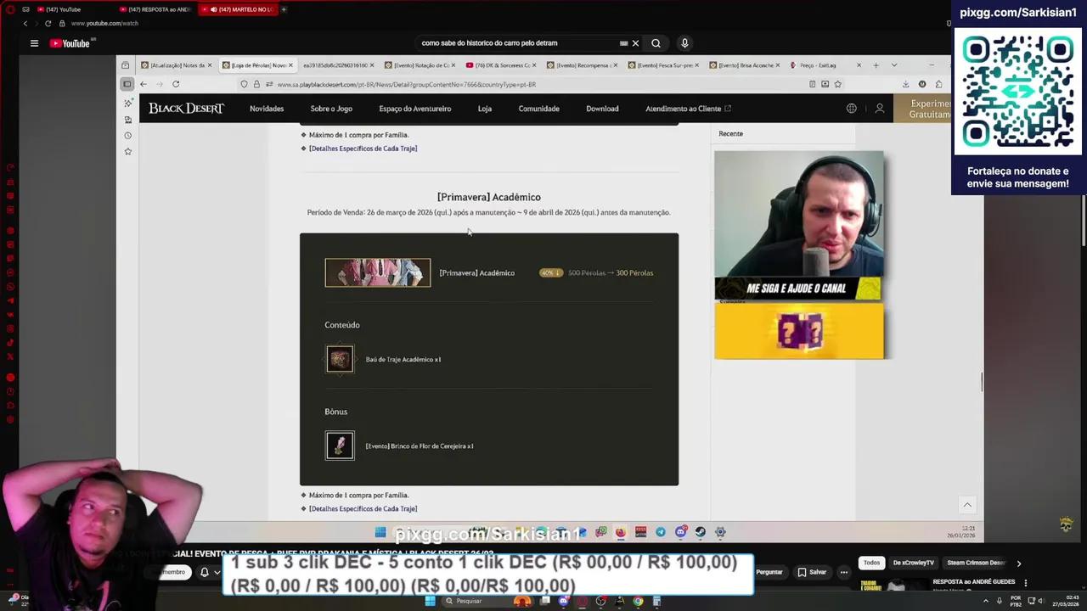Screen dimensions: 1087x611
Task: Open upper Detalhes Específicos de Cada Traje link
Action: [363, 149]
